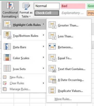The width and height of the screenshot is (94, 106).
Task: Select New Rule option
Action: click(x=17, y=77)
